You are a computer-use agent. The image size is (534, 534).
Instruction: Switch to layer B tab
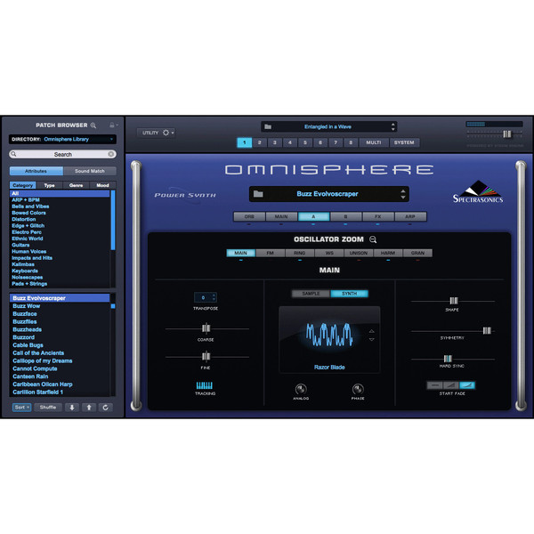tap(345, 216)
